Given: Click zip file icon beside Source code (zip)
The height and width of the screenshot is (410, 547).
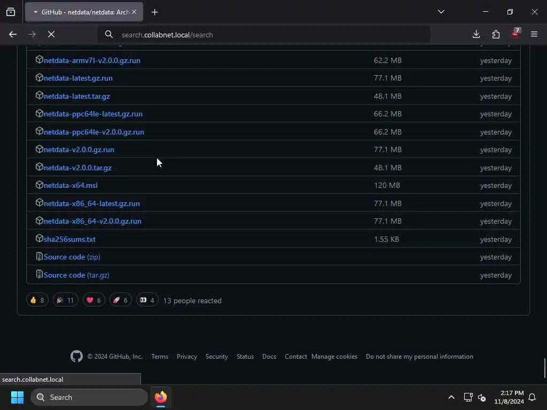Looking at the screenshot, I should click(39, 256).
